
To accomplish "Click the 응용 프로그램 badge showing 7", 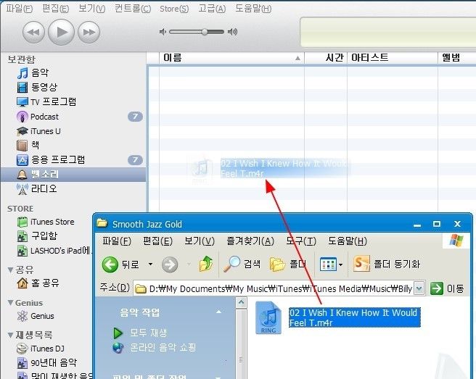I will click(135, 159).
